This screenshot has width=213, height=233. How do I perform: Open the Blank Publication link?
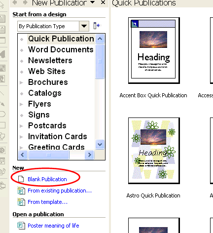point(47,179)
